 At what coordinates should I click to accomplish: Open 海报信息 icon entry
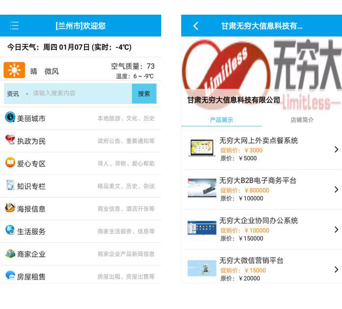(10, 208)
